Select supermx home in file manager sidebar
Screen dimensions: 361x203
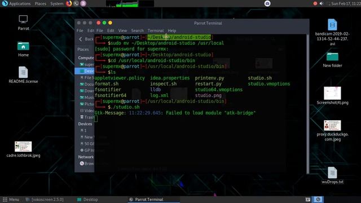85,64
